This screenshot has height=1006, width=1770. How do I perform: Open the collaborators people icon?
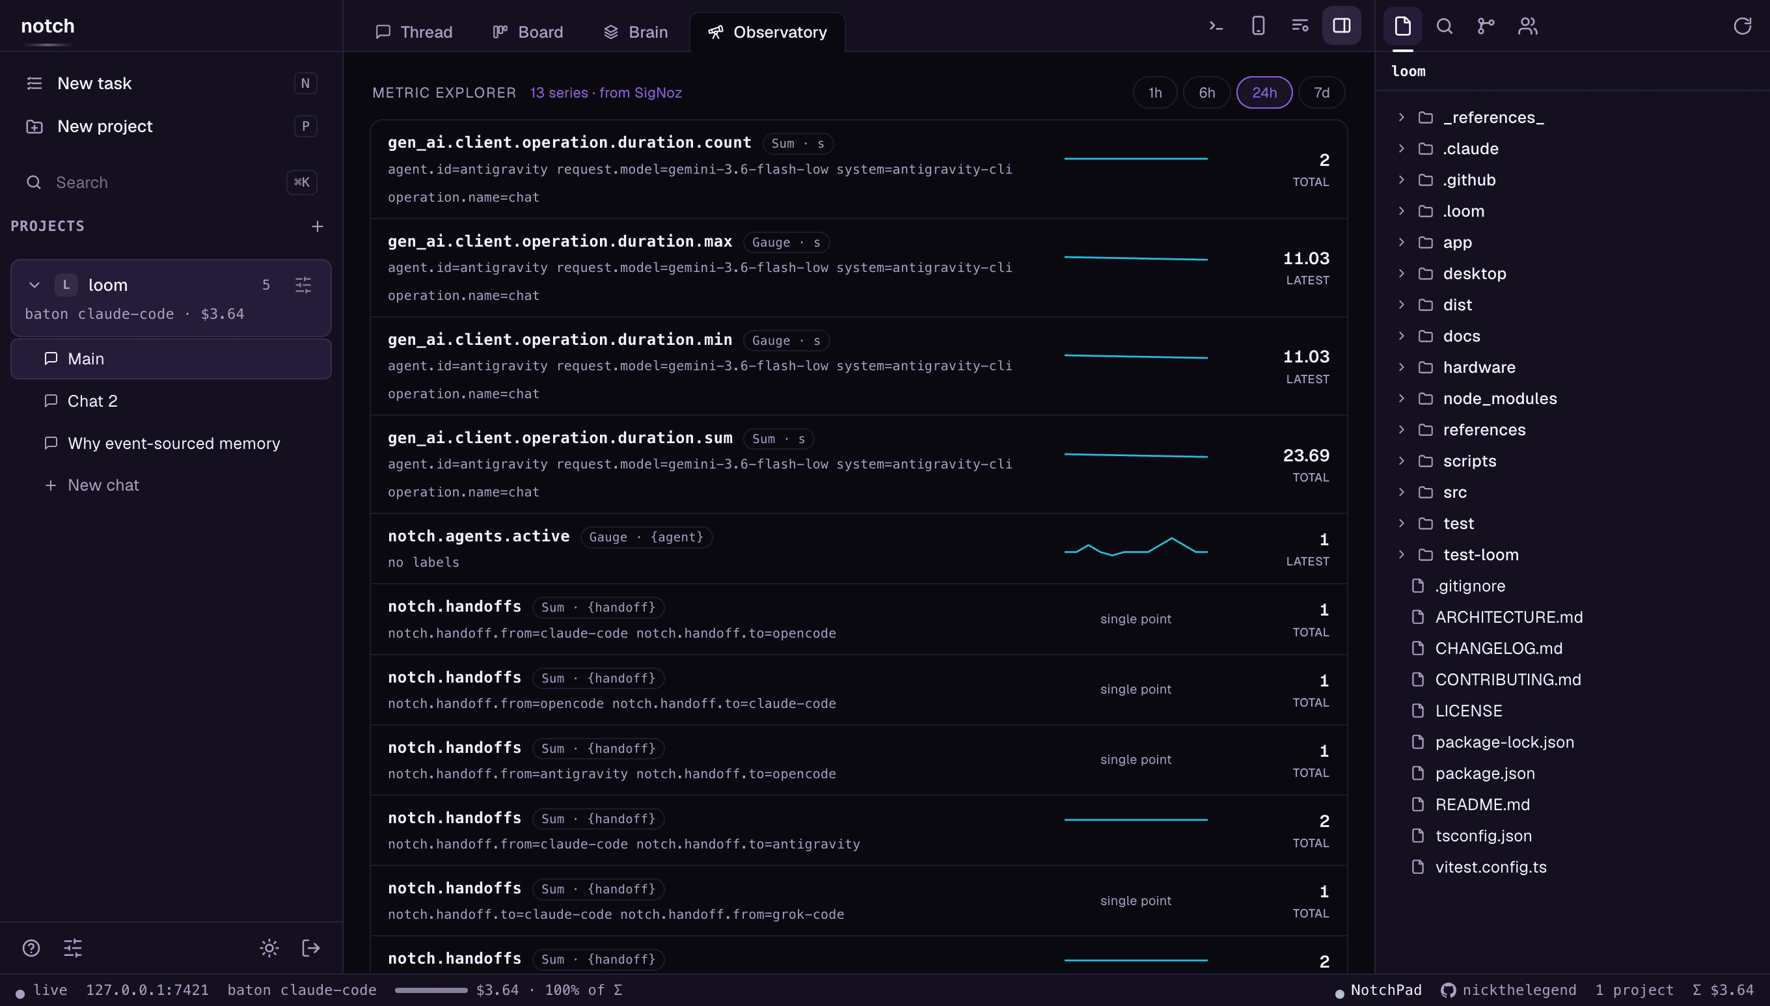[1527, 26]
